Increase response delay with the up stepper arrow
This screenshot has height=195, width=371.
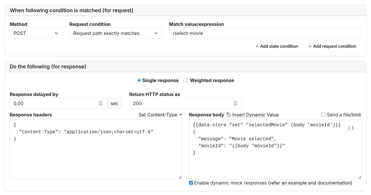point(100,102)
